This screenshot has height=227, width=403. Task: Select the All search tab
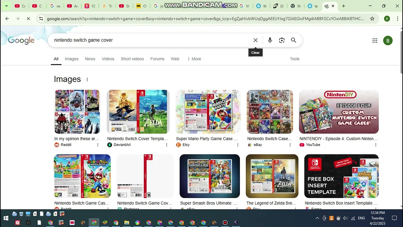pyautogui.click(x=56, y=59)
